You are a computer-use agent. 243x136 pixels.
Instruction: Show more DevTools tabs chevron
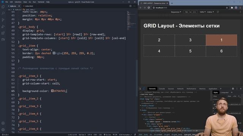[x=221, y=89]
